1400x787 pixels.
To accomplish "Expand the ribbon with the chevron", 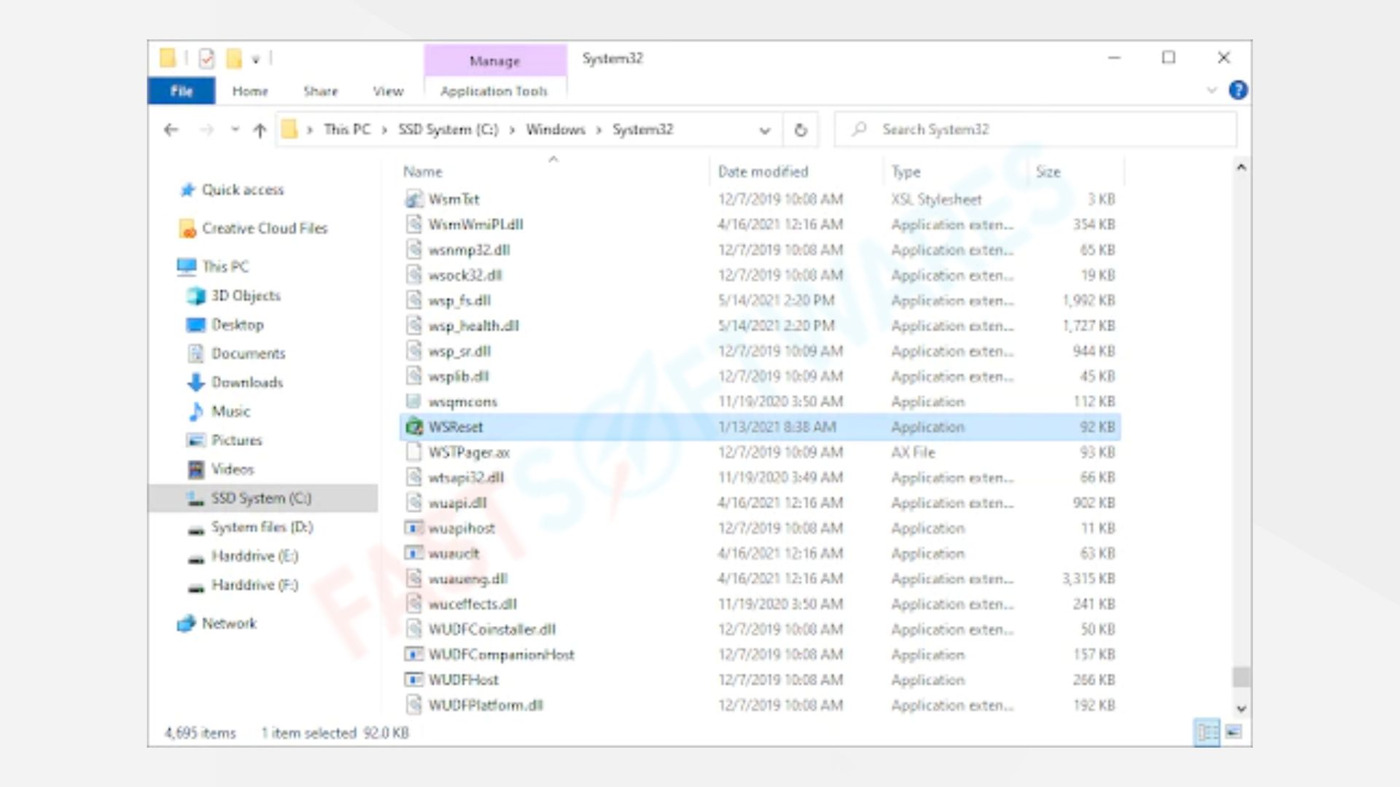I will (1212, 90).
